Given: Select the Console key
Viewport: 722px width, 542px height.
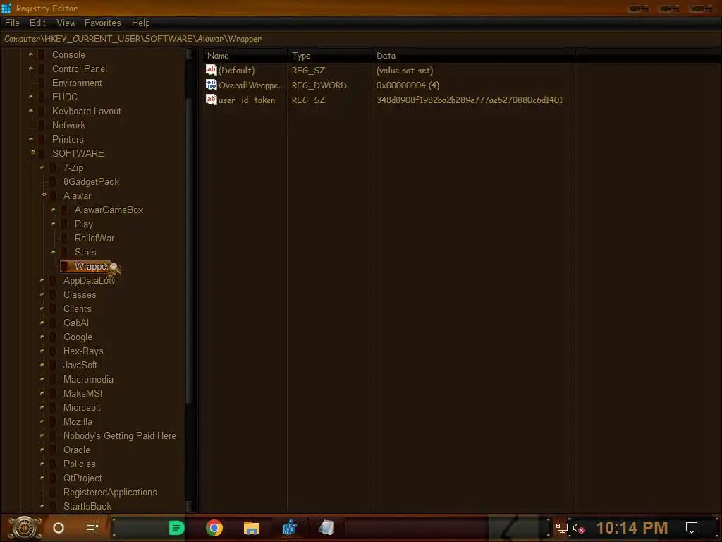Looking at the screenshot, I should point(68,55).
